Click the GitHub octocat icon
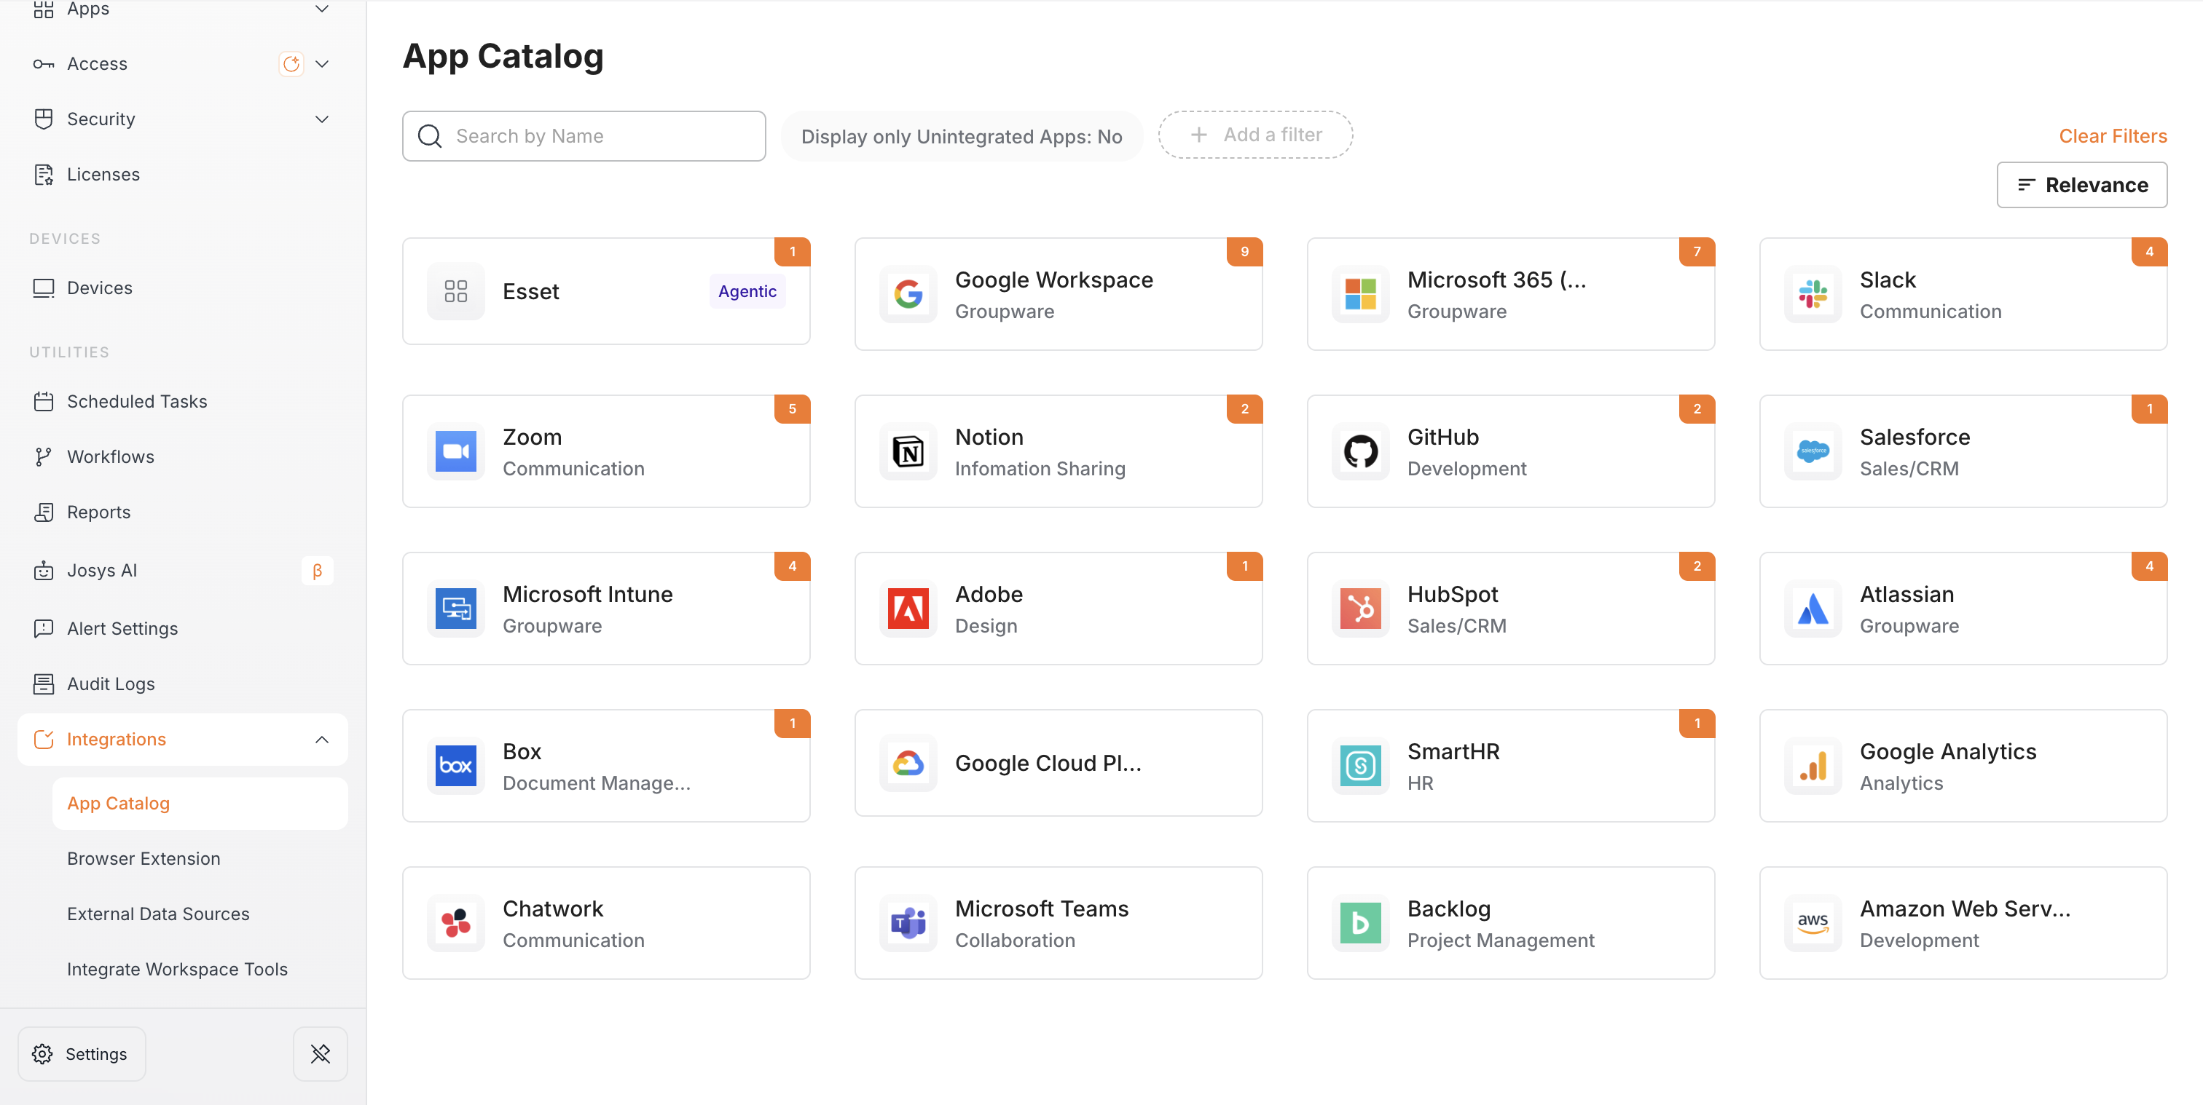 pos(1361,451)
